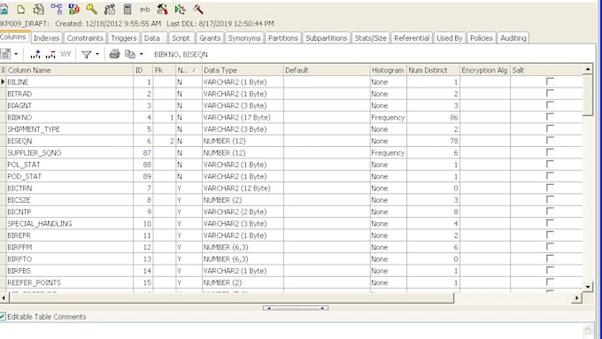Screen dimensions: 602x339
Task: Click the vertical scrollbar thumb
Action: 588,96
